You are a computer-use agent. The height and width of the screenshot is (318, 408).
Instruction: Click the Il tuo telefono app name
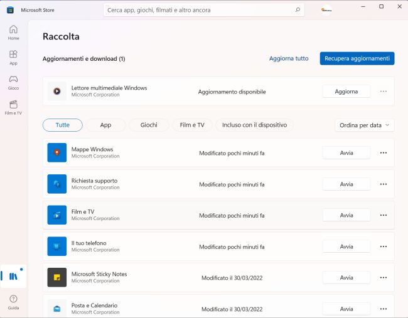[89, 243]
